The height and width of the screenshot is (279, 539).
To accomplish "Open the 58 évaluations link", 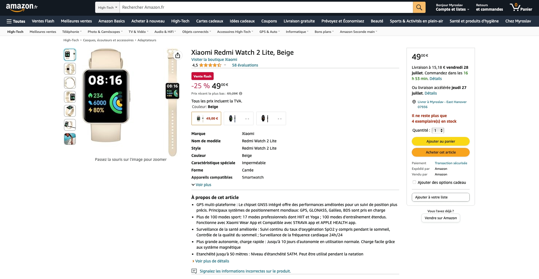I will coord(245,65).
